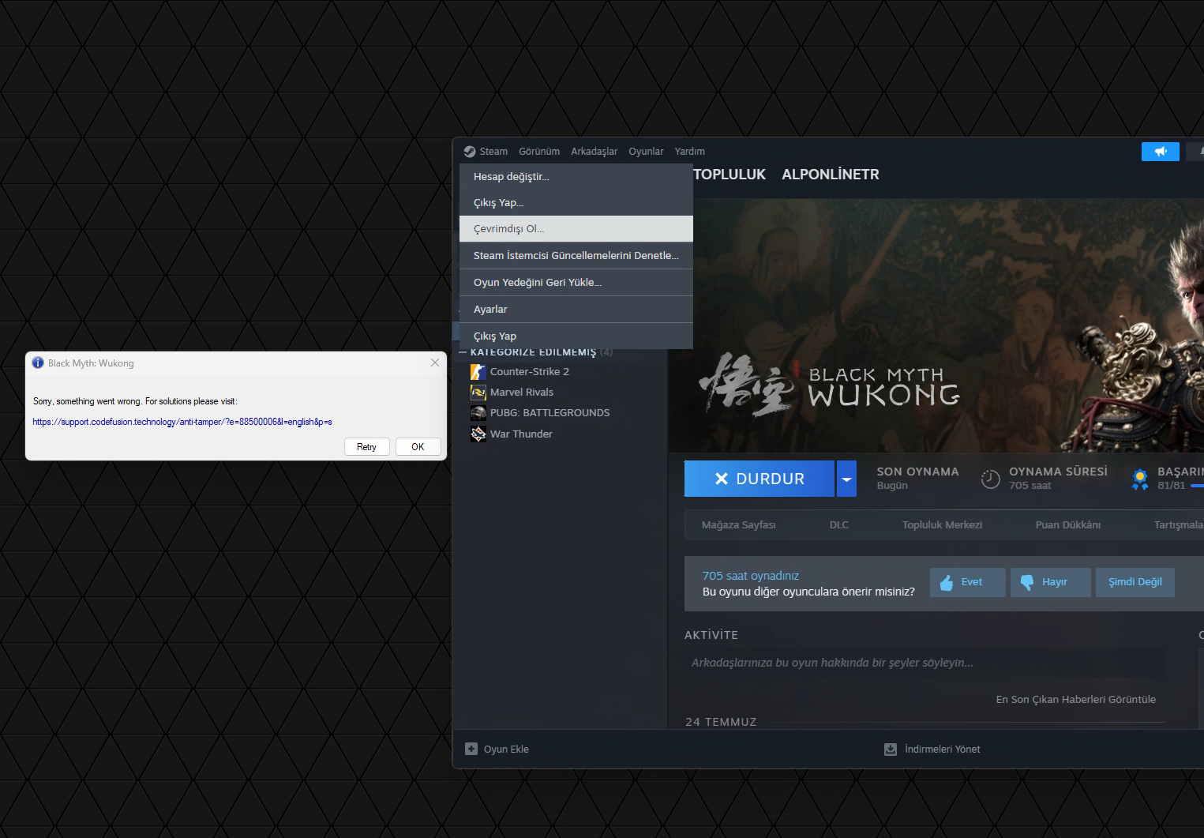Viewport: 1204px width, 838px height.
Task: Click En Son Çıkan Haberleri Görüntüle
Action: [x=1076, y=699]
